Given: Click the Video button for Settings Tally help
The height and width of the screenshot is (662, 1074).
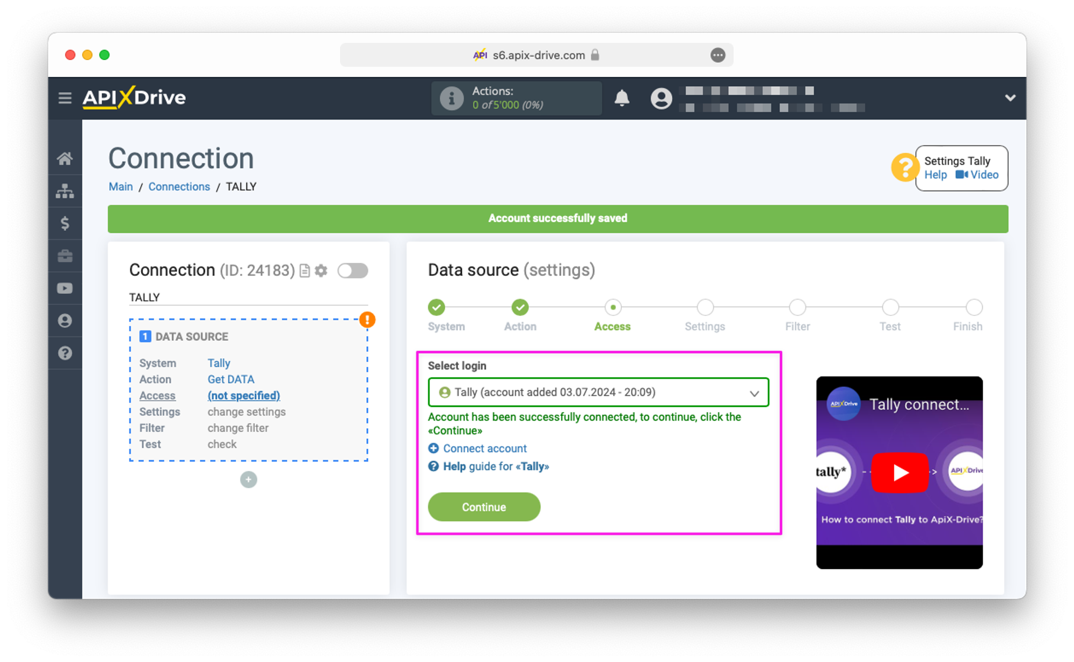Looking at the screenshot, I should click(x=975, y=175).
